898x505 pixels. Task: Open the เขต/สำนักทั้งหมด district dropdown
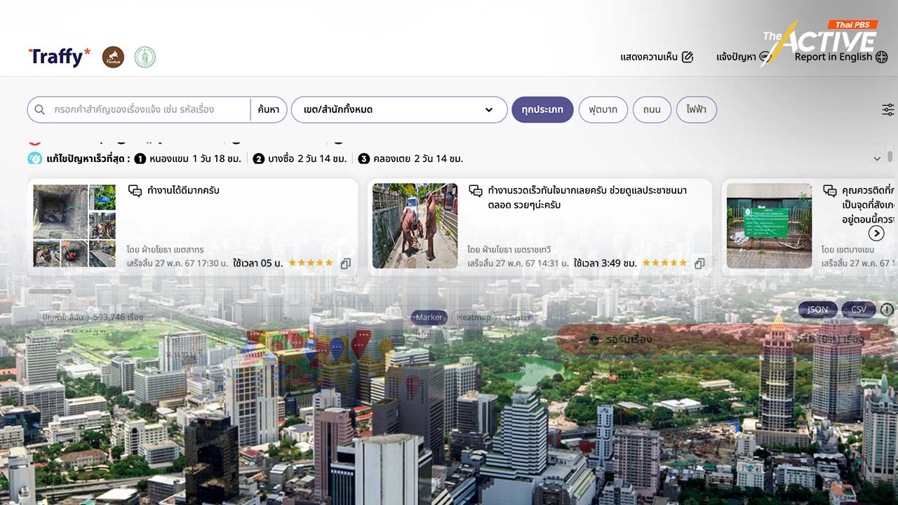point(398,109)
